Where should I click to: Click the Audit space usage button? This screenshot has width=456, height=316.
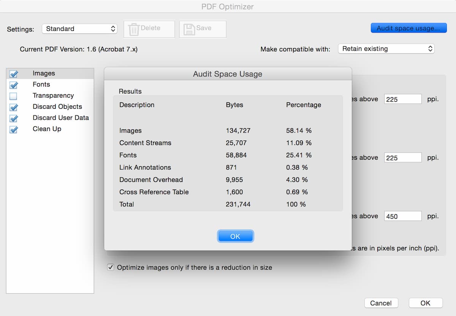408,28
